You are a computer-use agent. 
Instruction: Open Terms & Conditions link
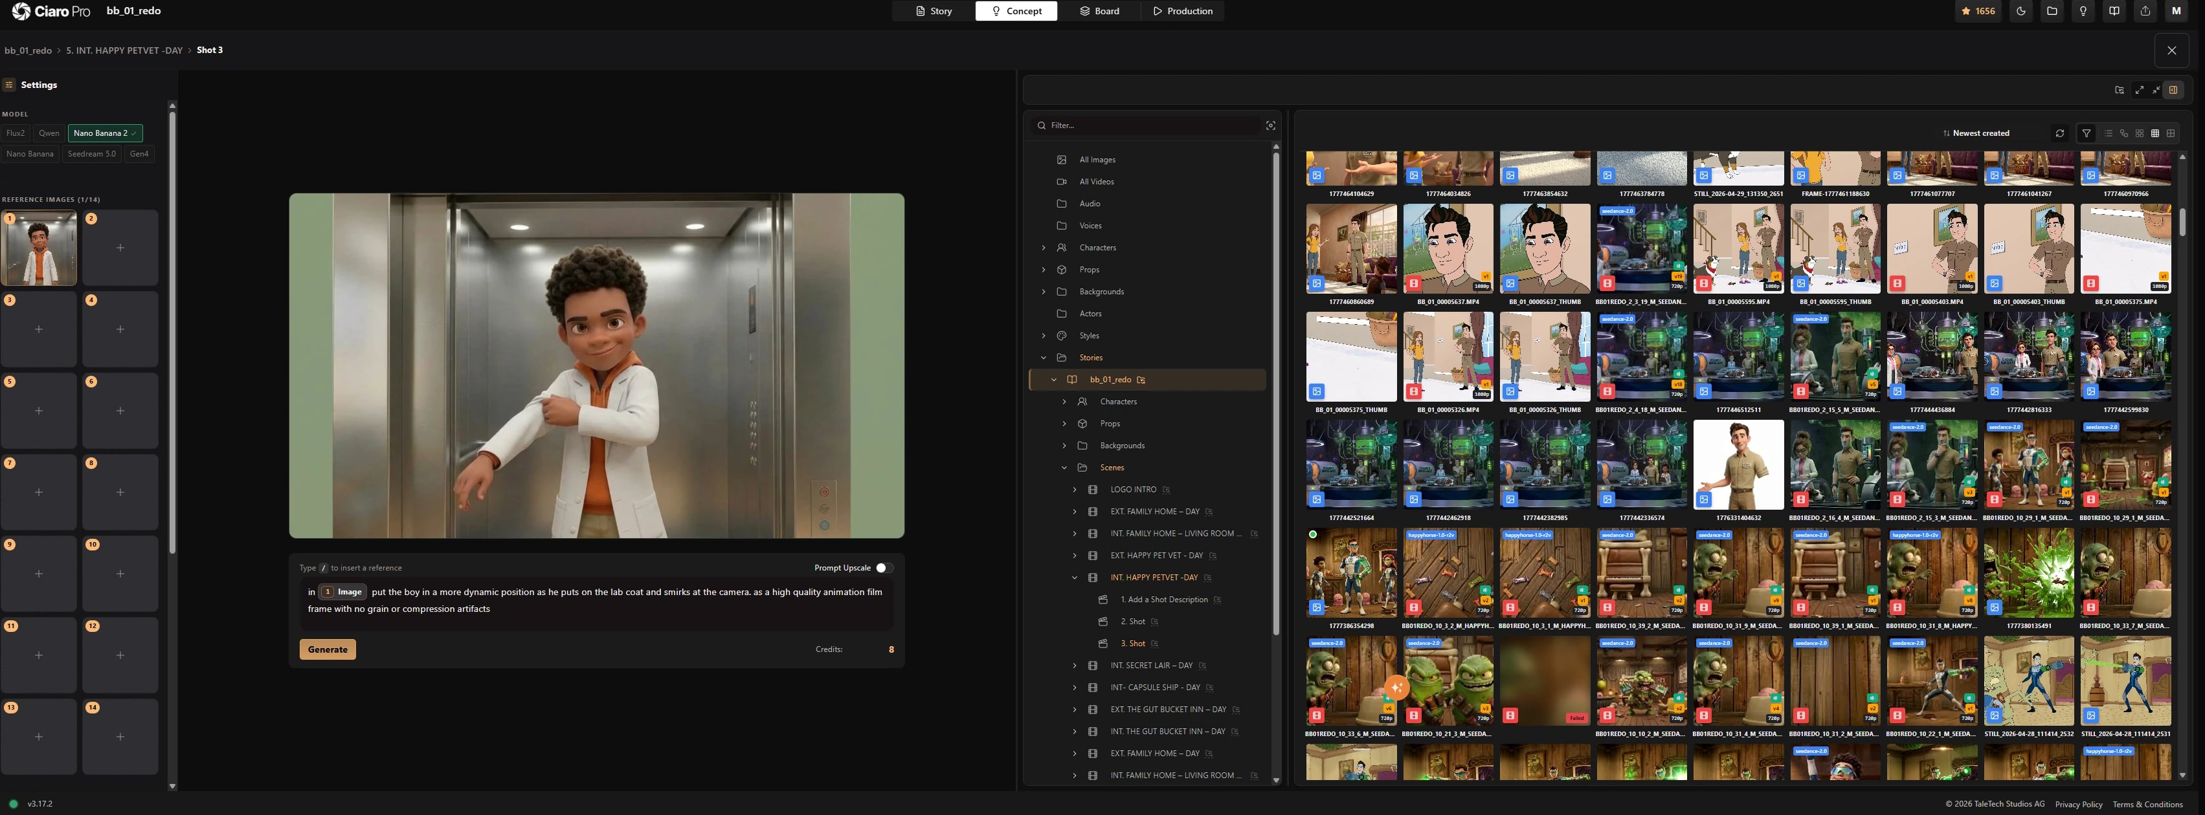click(2147, 805)
